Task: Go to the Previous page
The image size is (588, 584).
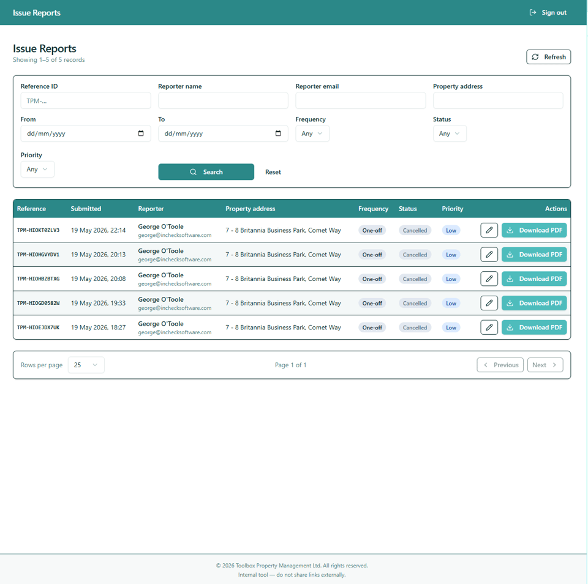Action: [500, 365]
